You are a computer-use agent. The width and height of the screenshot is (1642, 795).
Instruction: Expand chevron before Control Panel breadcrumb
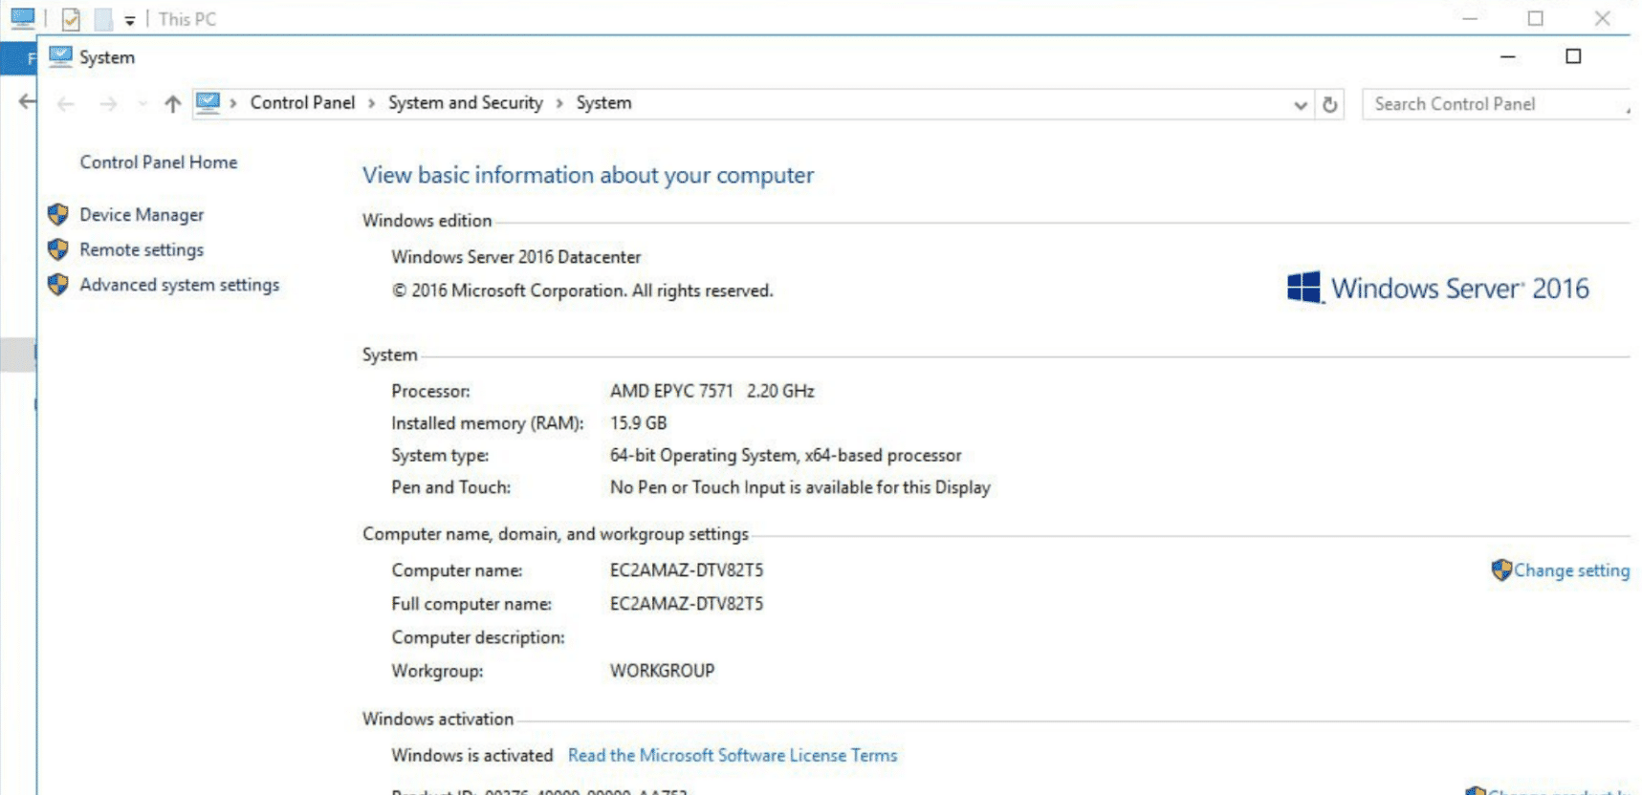pyautogui.click(x=233, y=103)
